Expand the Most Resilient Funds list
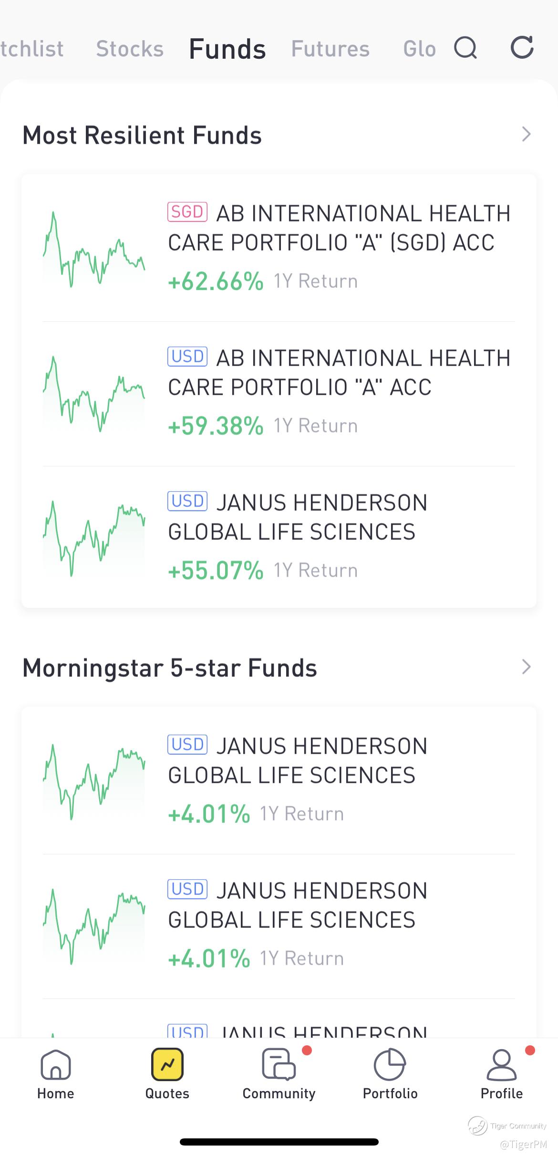 [x=526, y=134]
